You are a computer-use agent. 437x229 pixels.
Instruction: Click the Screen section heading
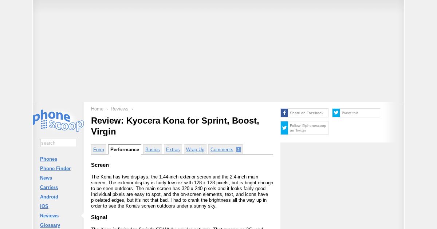[x=100, y=165]
